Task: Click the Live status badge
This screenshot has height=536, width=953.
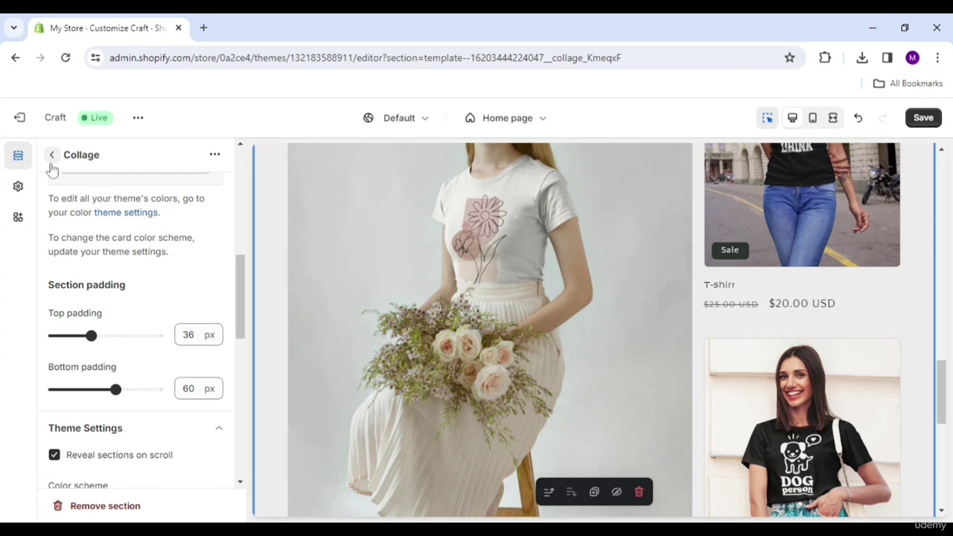Action: coord(95,118)
